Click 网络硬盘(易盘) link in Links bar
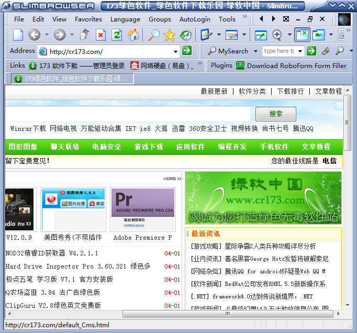 (162, 66)
